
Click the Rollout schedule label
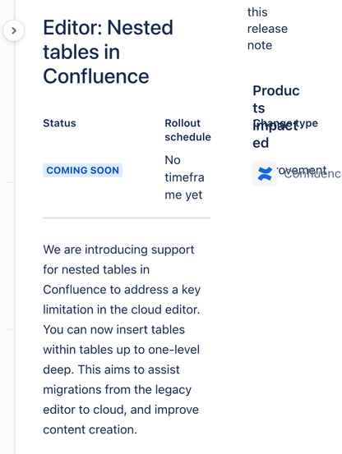pyautogui.click(x=187, y=130)
